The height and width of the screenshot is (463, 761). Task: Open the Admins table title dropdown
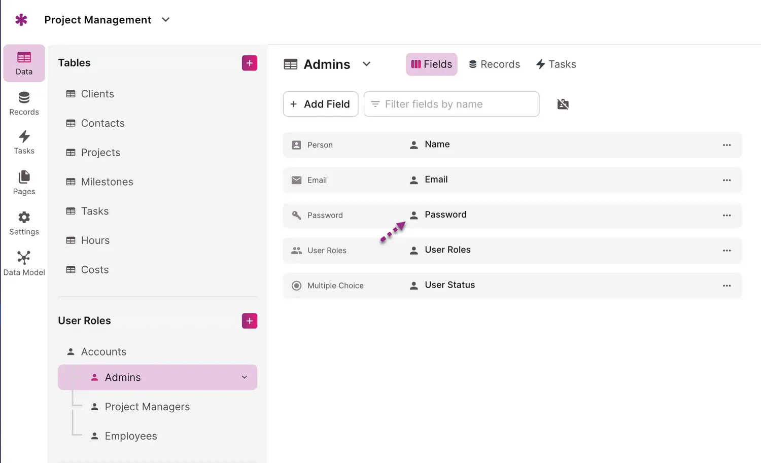pyautogui.click(x=367, y=64)
